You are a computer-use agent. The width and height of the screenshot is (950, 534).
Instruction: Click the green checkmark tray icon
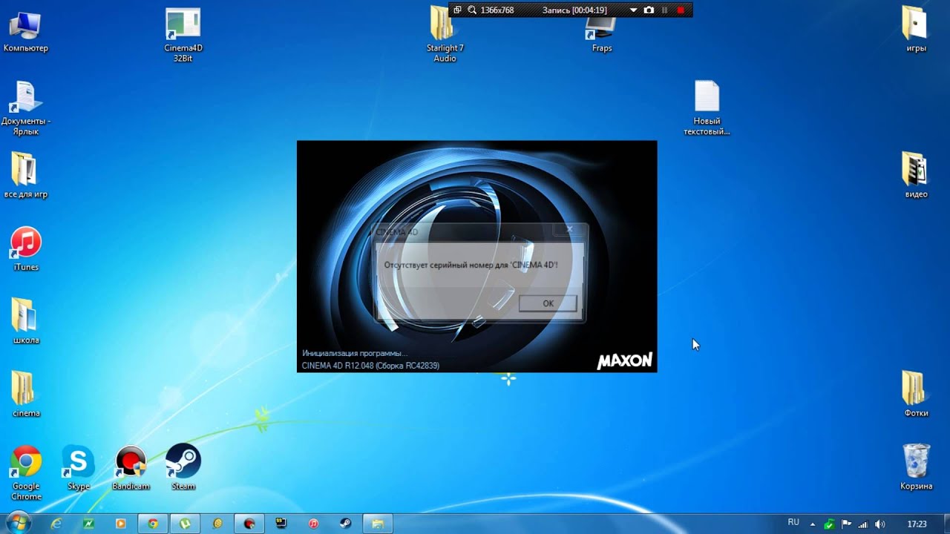point(829,524)
